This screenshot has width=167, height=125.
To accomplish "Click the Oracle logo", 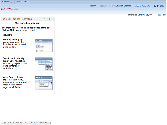I will point(10,9).
